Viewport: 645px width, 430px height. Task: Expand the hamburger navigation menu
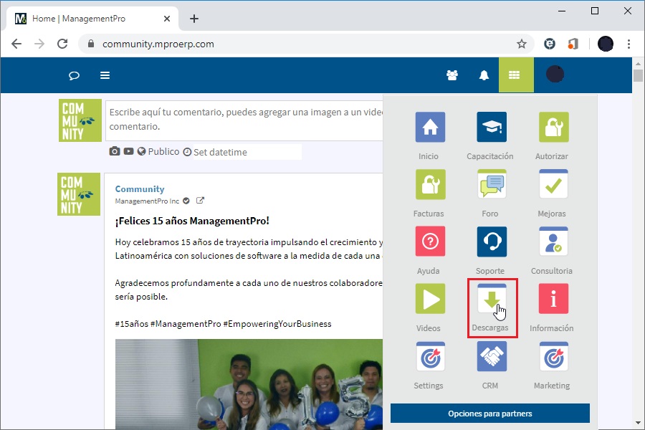click(105, 75)
